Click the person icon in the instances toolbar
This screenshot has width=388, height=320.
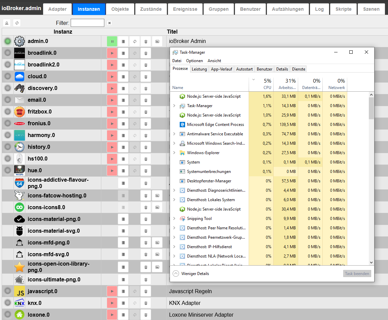[x=7, y=23]
